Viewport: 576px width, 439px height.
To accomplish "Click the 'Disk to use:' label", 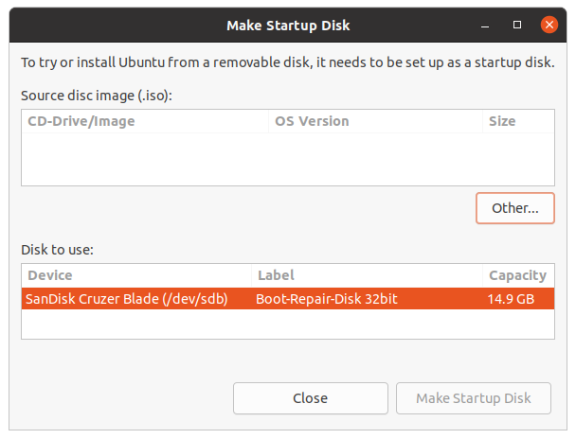I will pos(57,250).
